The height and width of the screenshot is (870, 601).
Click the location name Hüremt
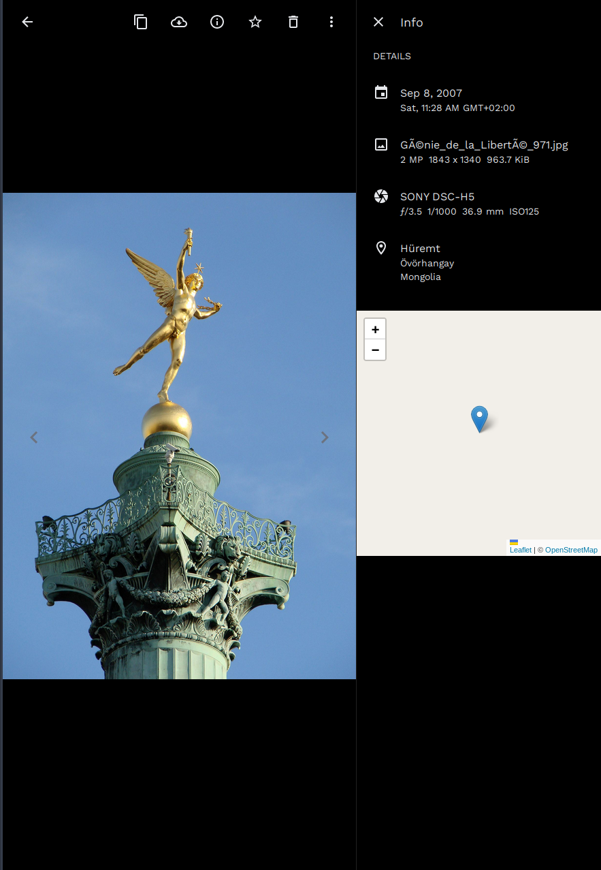[x=420, y=249]
